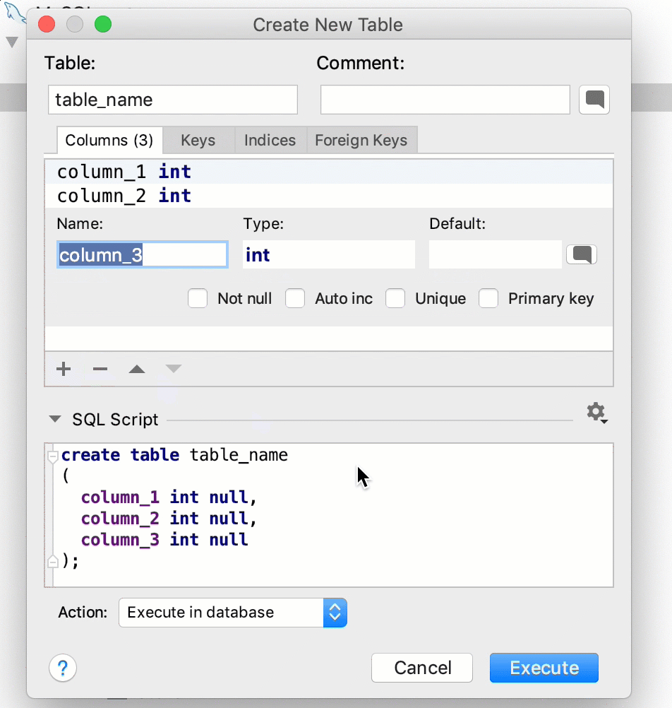The width and height of the screenshot is (672, 708).
Task: Open the Foreign Keys tab
Action: 361,141
